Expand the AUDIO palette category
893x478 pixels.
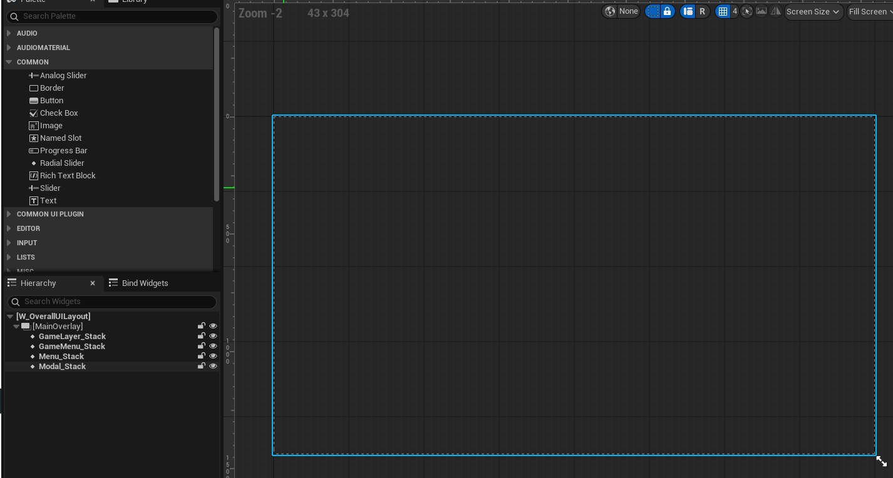(x=9, y=33)
